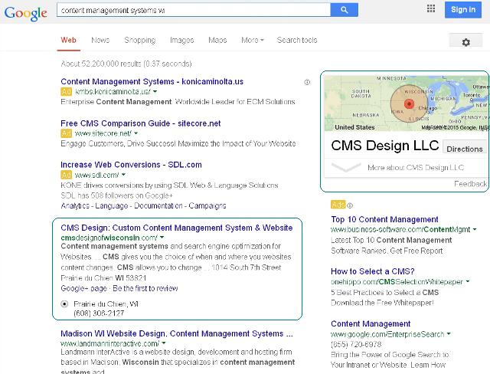
Task: Click the location marker beside Prairie du Chien, WI
Action: [64, 303]
